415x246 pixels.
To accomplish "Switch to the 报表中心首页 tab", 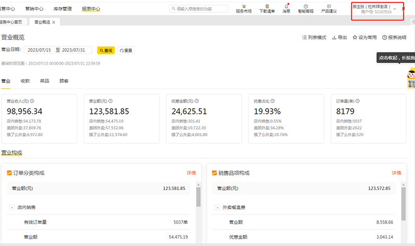I will coord(11,22).
